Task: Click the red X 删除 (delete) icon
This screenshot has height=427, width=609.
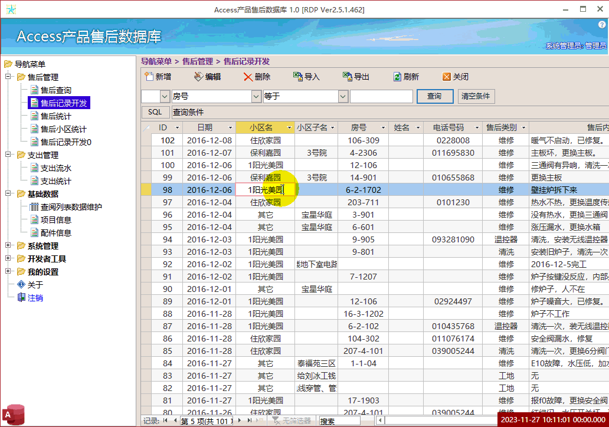Action: (x=248, y=77)
